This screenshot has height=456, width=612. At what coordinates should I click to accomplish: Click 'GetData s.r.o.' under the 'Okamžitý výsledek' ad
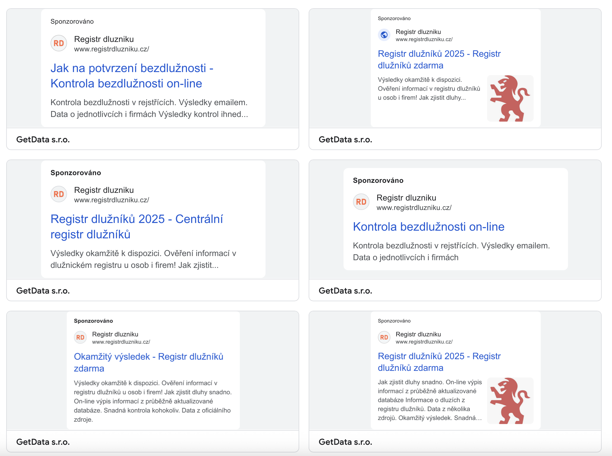coord(43,442)
